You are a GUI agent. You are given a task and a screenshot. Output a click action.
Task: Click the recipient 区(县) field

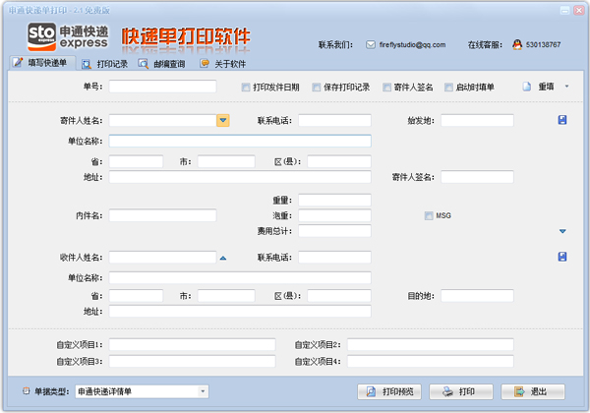pos(339,296)
